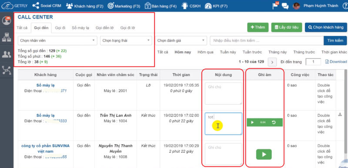The width and height of the screenshot is (348, 168).
Task: Go to next page arrow
Action: (x=272, y=62)
